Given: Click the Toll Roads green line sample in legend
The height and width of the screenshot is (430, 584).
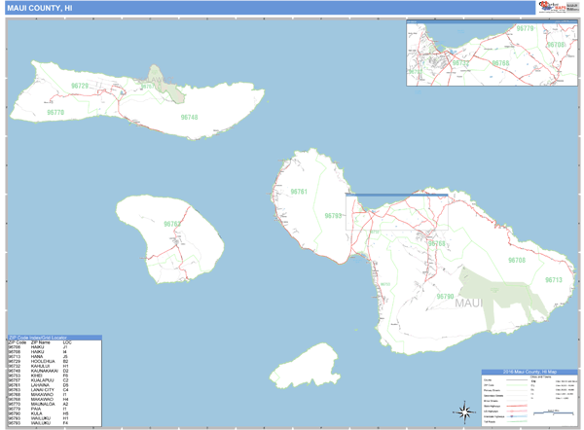Looking at the screenshot, I should click(x=517, y=421).
